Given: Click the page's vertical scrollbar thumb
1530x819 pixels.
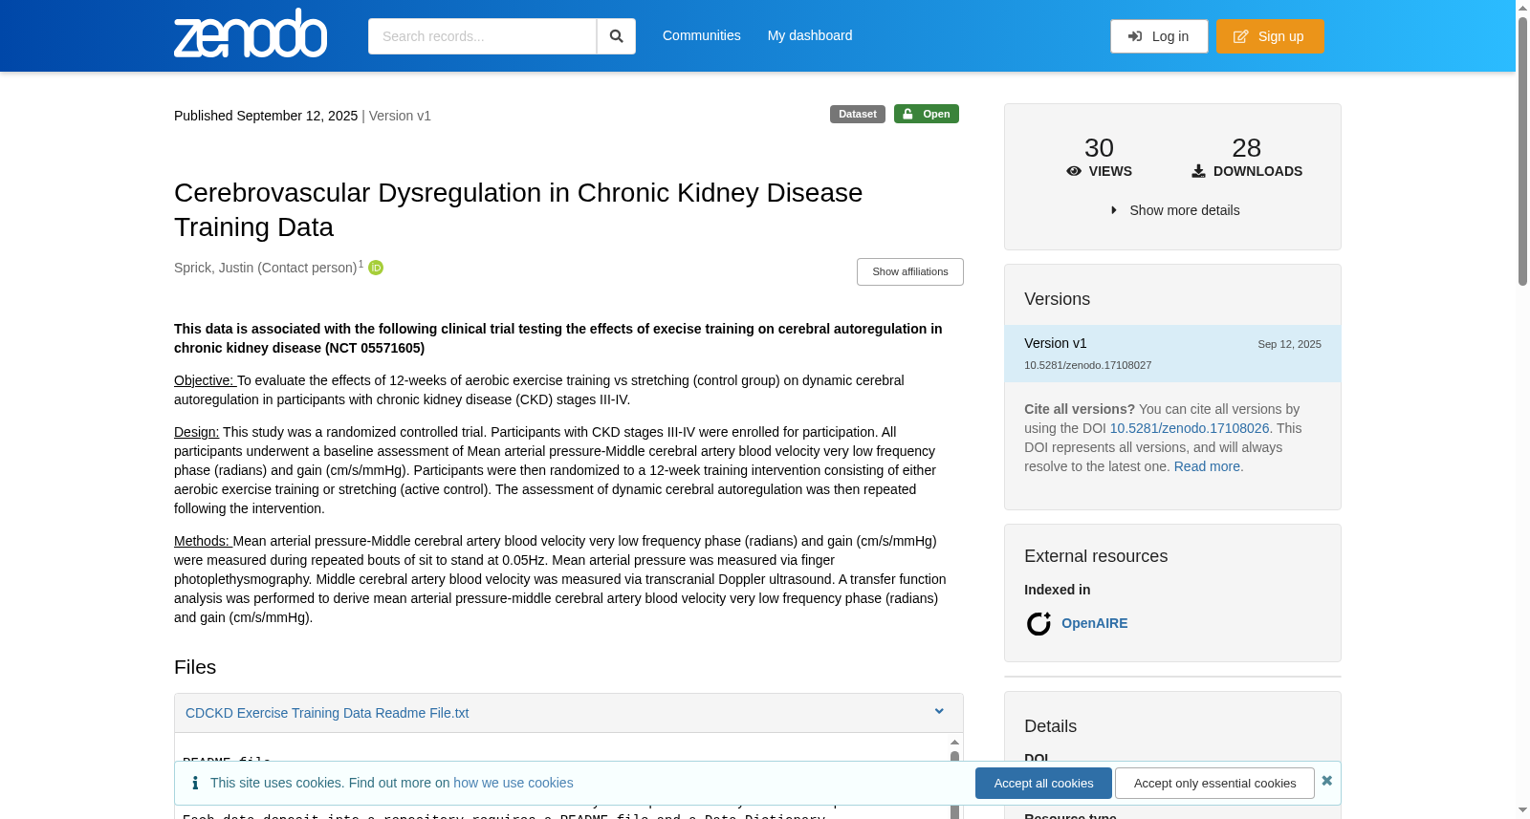Looking at the screenshot, I should click(1522, 151).
